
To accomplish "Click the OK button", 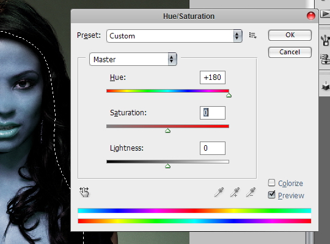I will (290, 35).
